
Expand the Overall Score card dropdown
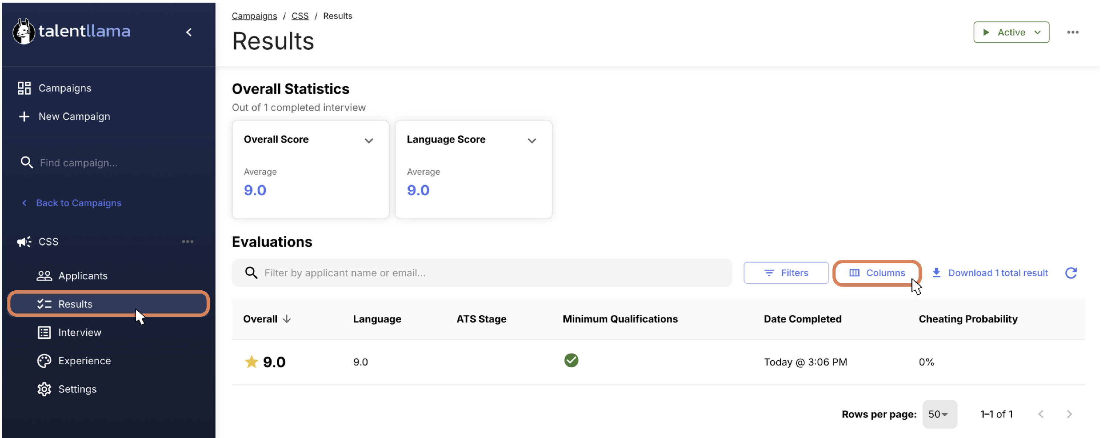click(368, 141)
